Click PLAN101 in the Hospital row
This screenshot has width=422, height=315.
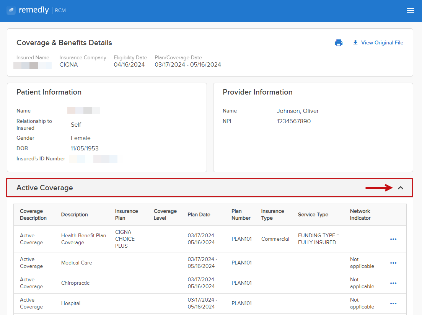click(x=241, y=304)
